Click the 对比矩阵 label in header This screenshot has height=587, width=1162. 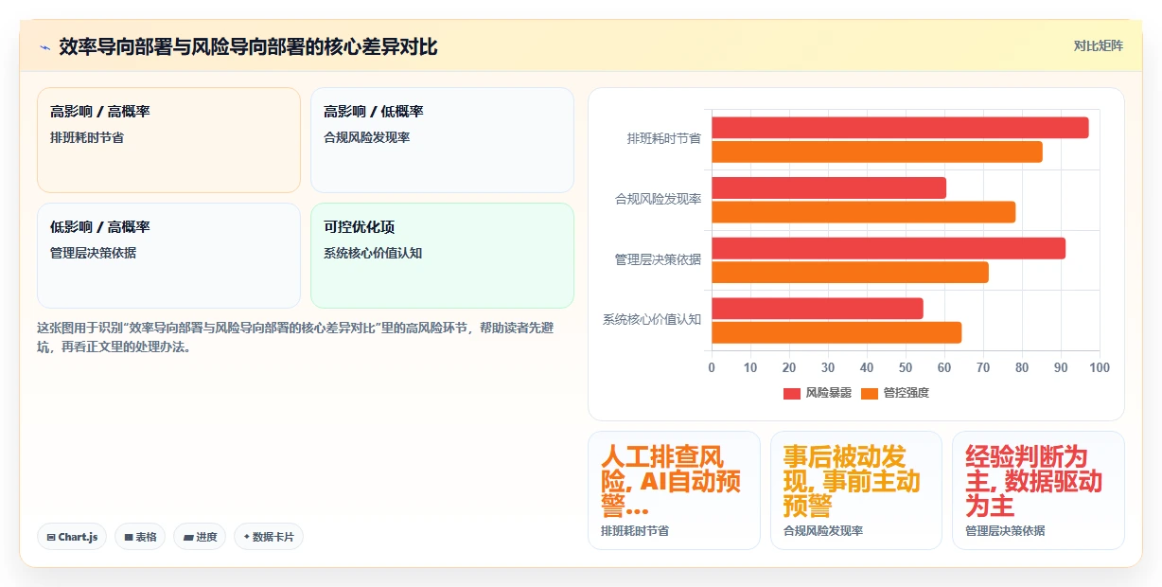coord(1099,46)
